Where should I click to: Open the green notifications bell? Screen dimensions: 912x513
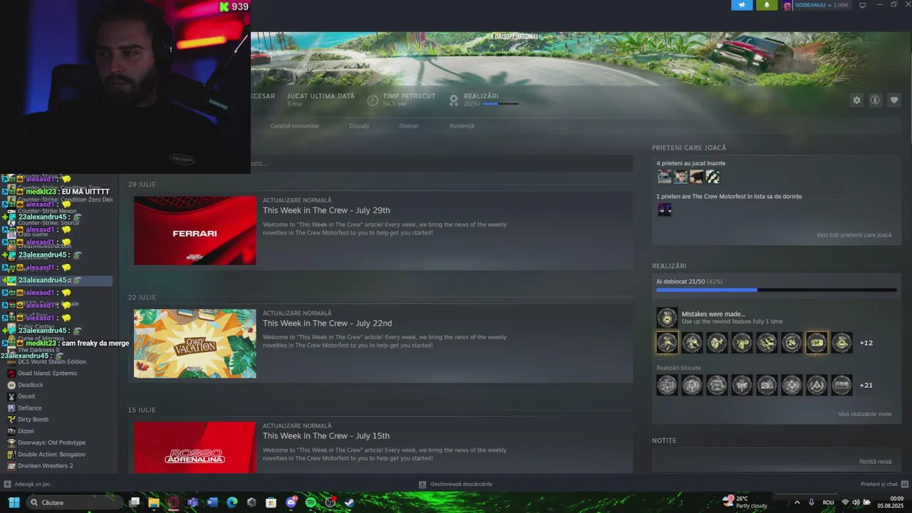coord(767,5)
